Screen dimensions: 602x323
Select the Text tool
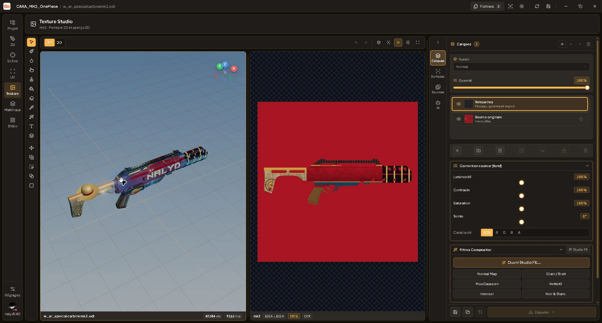click(x=31, y=126)
